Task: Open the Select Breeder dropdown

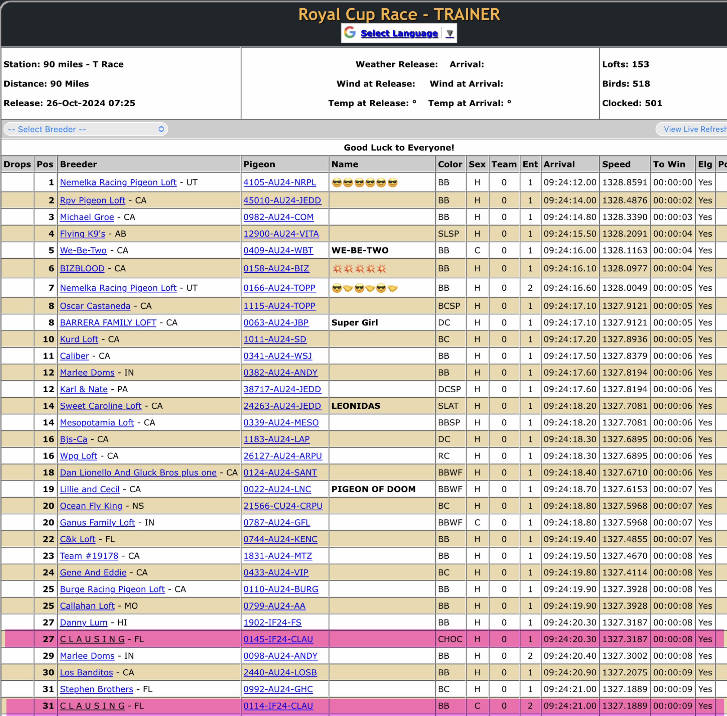Action: point(86,129)
